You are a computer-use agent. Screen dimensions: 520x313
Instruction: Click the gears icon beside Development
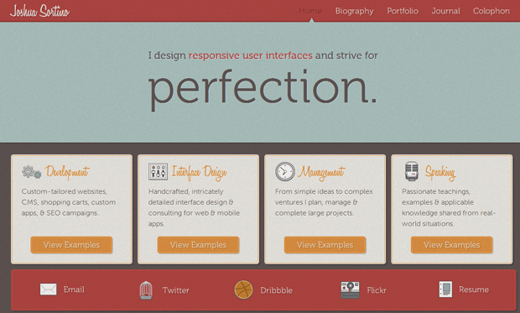pyautogui.click(x=32, y=172)
